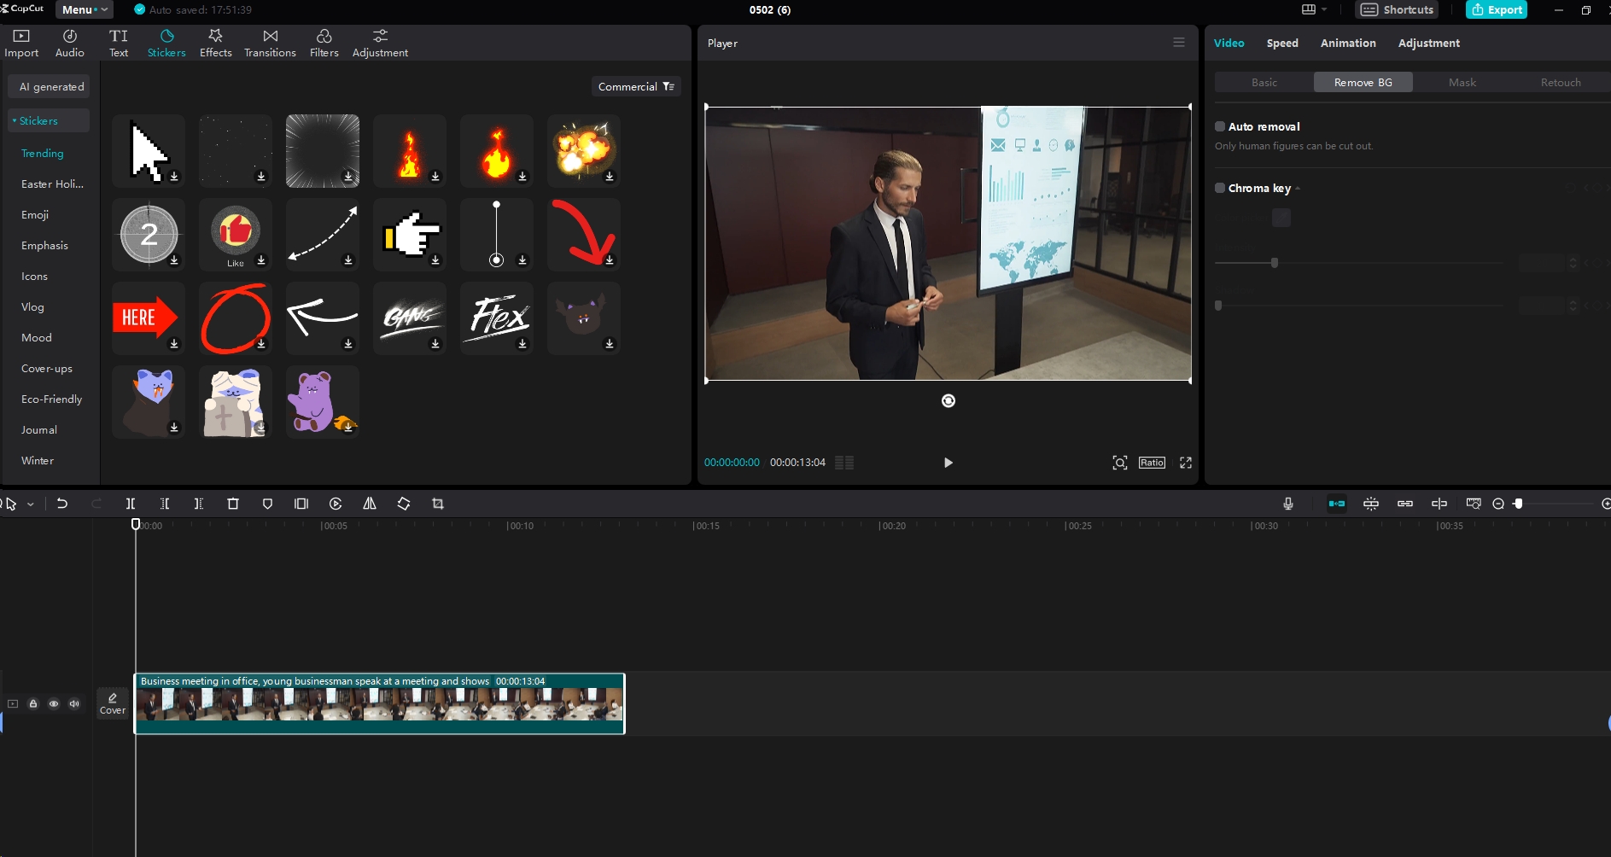1611x857 pixels.
Task: Click the Export button
Action: 1496,10
